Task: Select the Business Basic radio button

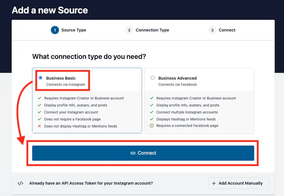Action: click(40, 78)
